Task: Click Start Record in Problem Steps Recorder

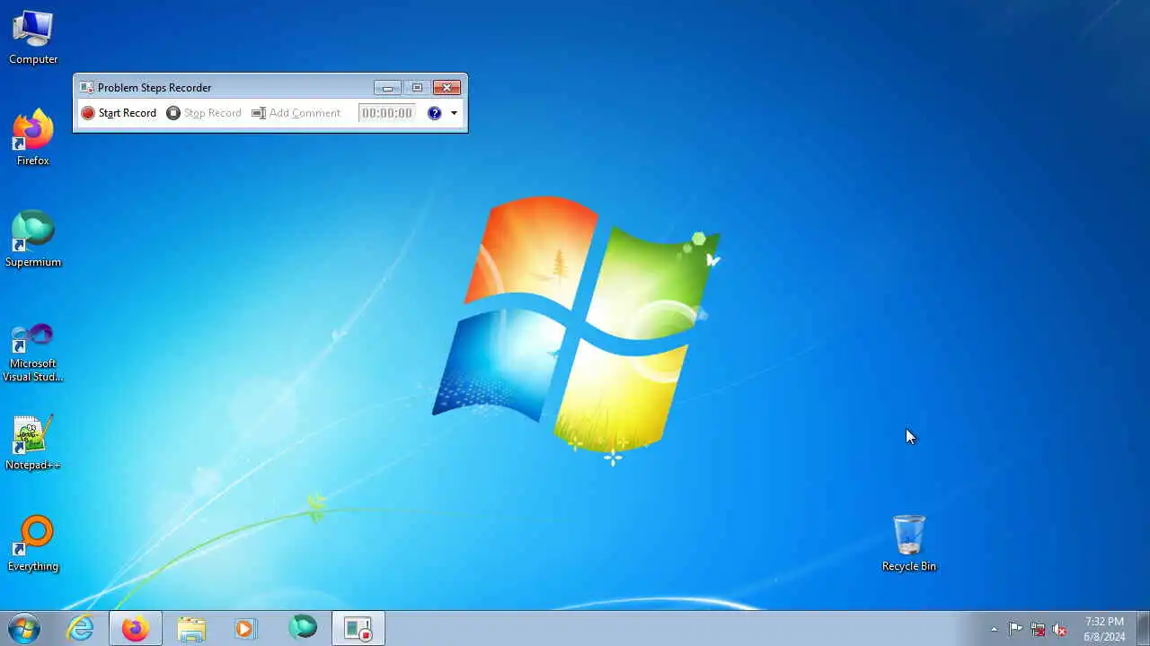Action: (x=119, y=113)
